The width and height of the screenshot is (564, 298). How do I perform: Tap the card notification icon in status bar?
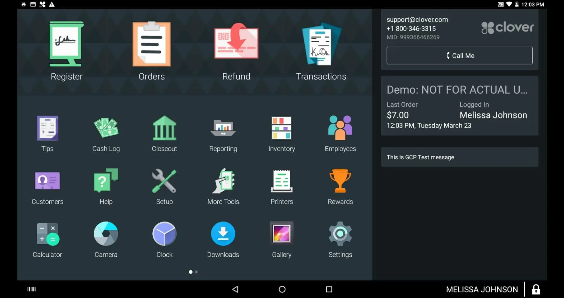point(33,4)
